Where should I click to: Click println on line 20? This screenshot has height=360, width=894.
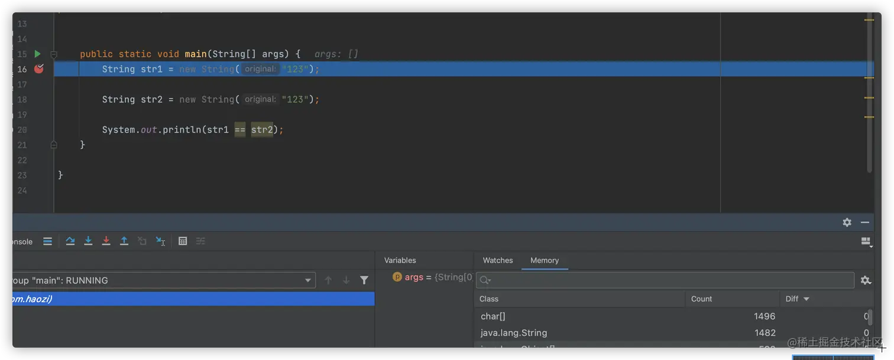[182, 129]
